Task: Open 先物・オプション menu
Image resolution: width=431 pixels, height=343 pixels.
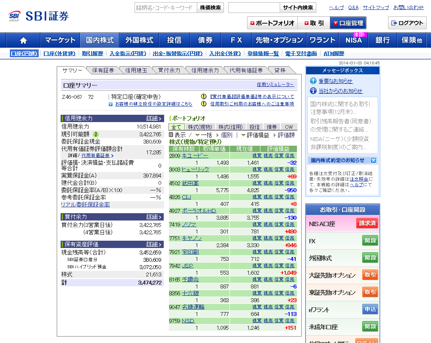Action: [279, 40]
